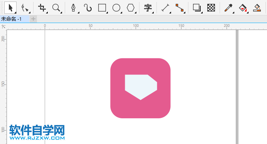Pick the Artistic media curve tool
The height and width of the screenshot is (144, 267).
click(88, 8)
